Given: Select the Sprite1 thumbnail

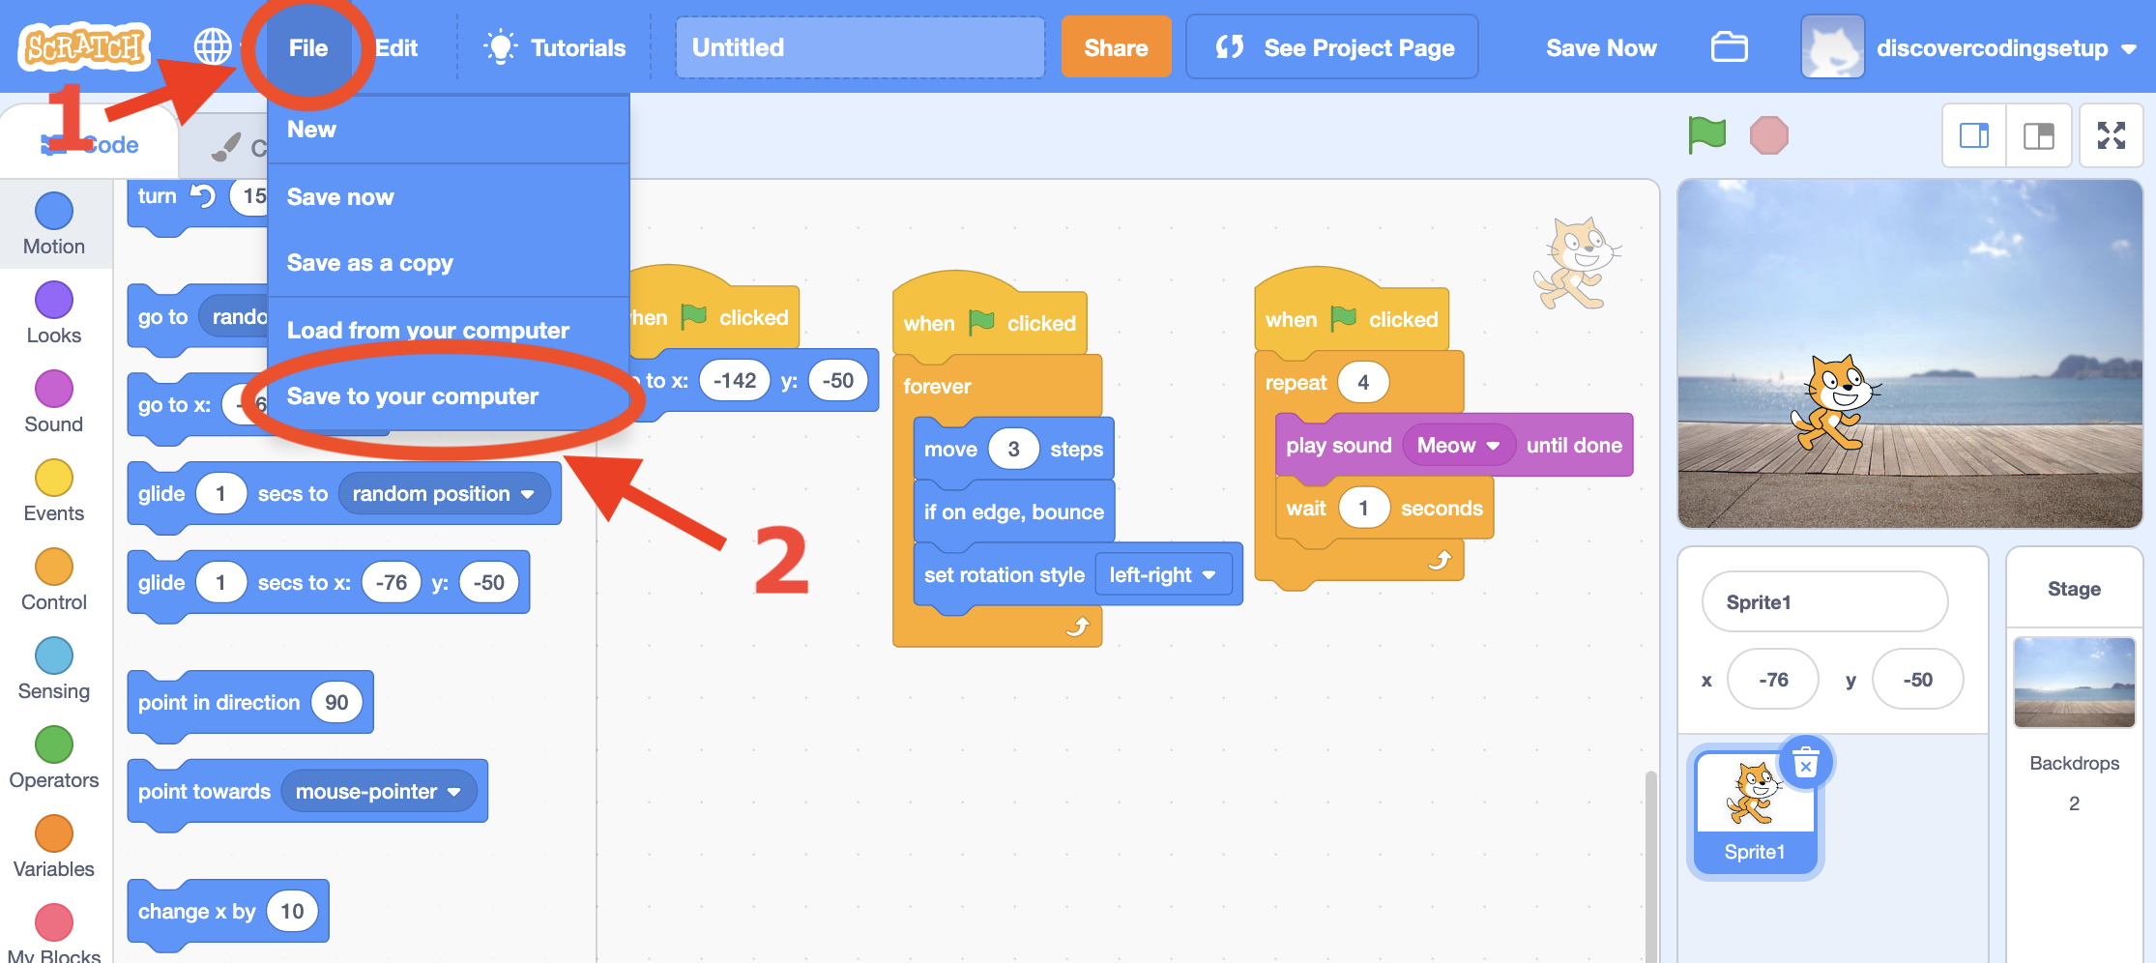Looking at the screenshot, I should click(1755, 810).
